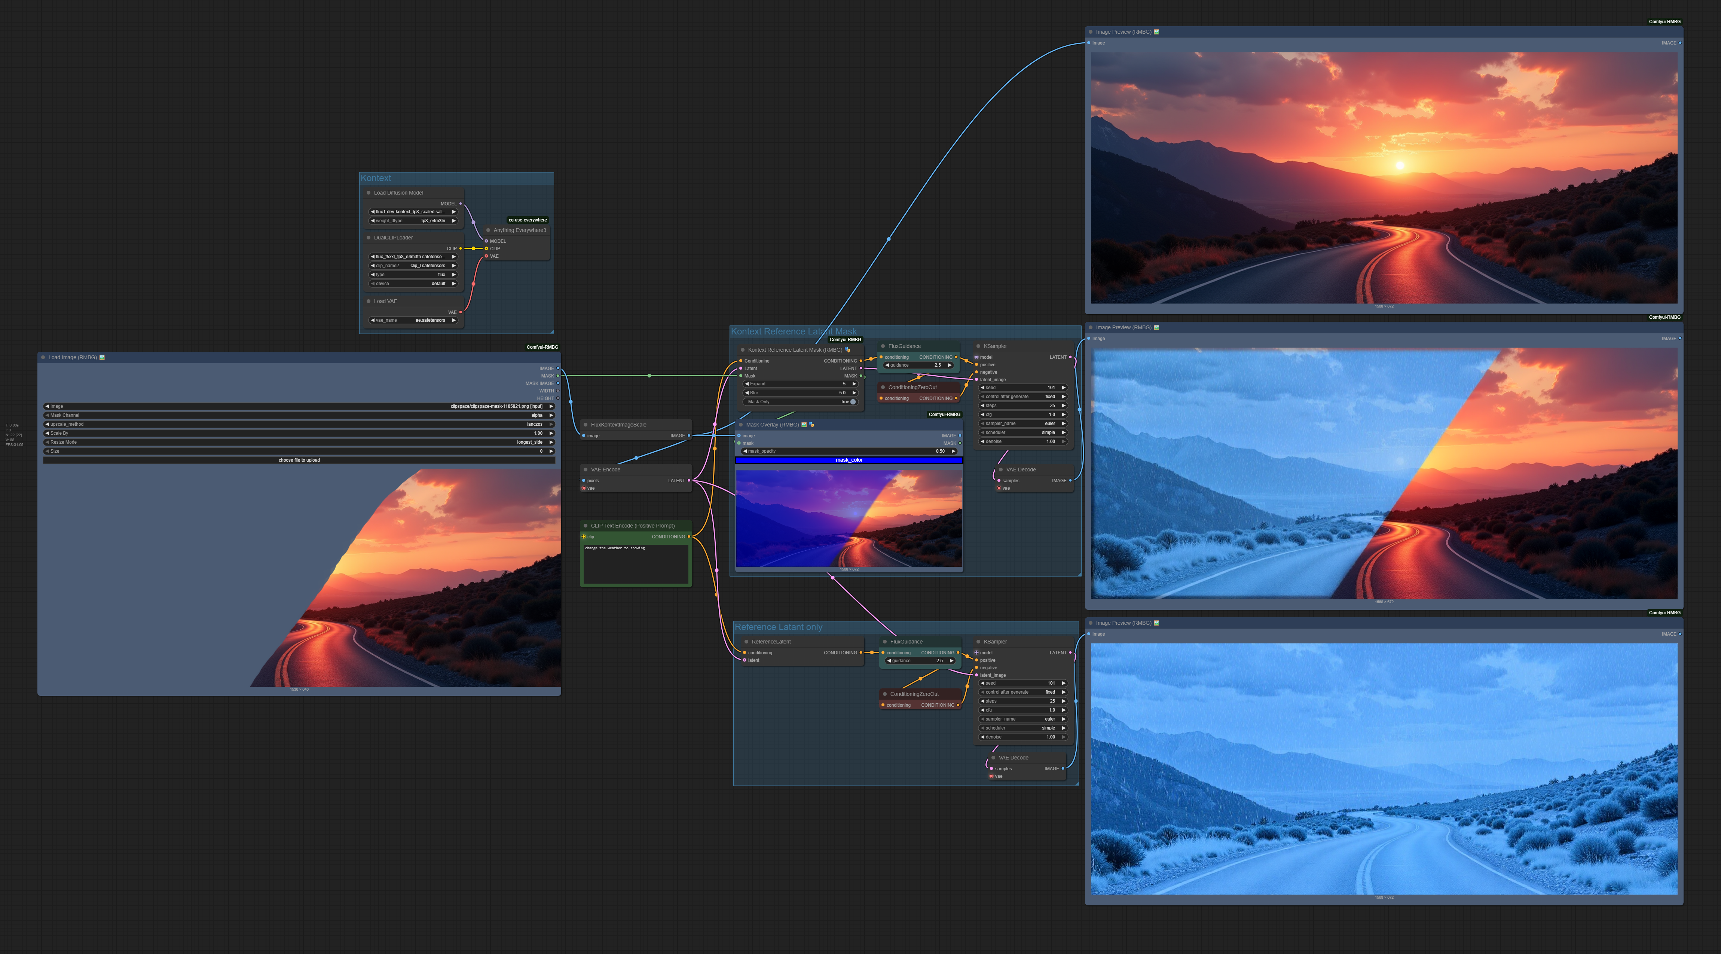Click choose file to upload button

[x=299, y=460]
